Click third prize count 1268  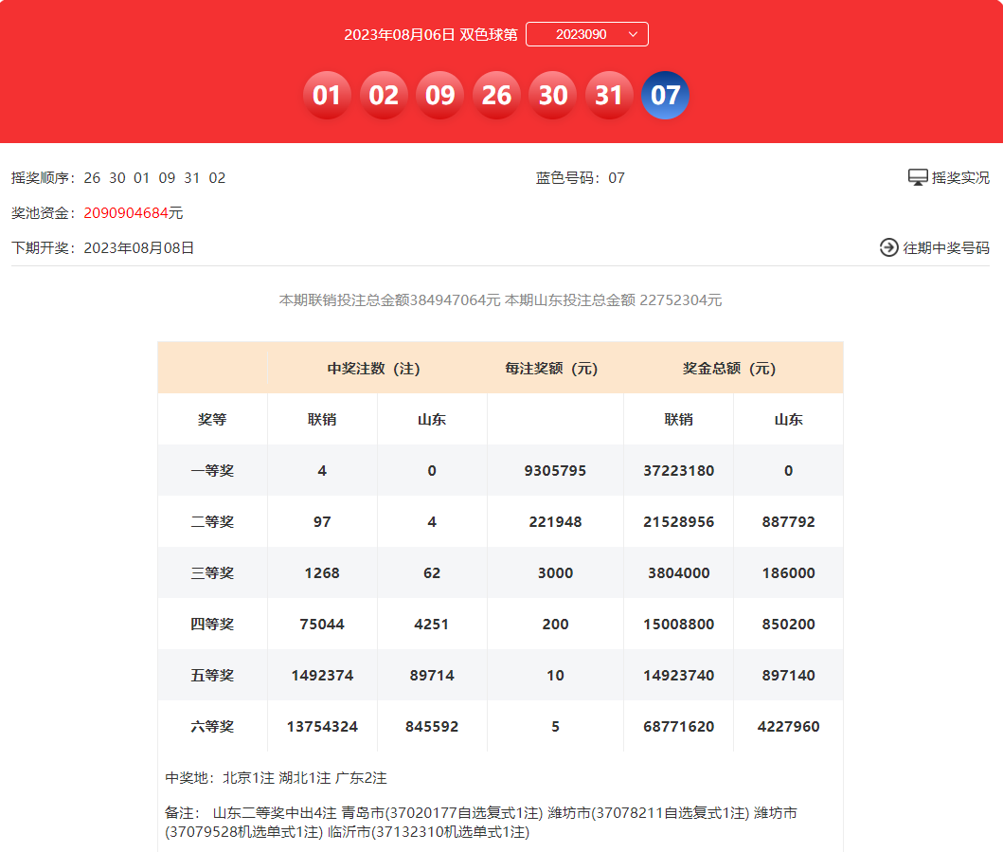coord(322,573)
